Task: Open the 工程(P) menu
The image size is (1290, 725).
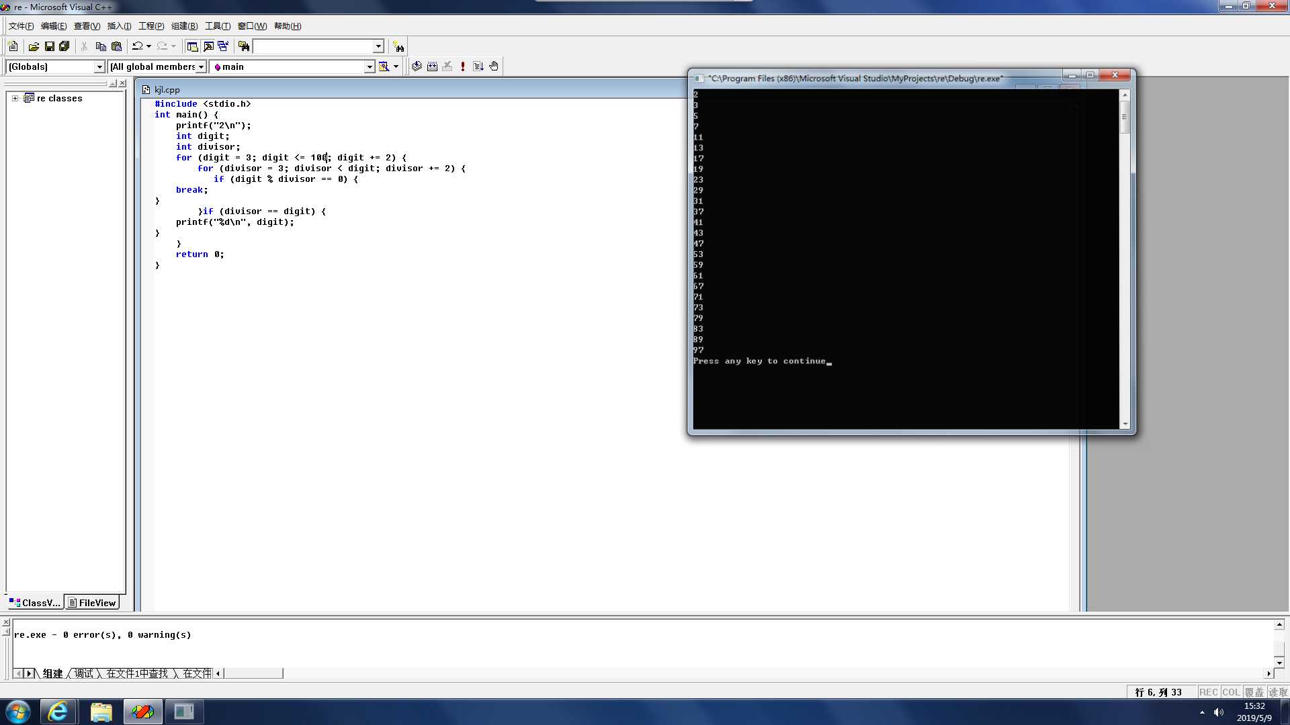Action: 151,26
